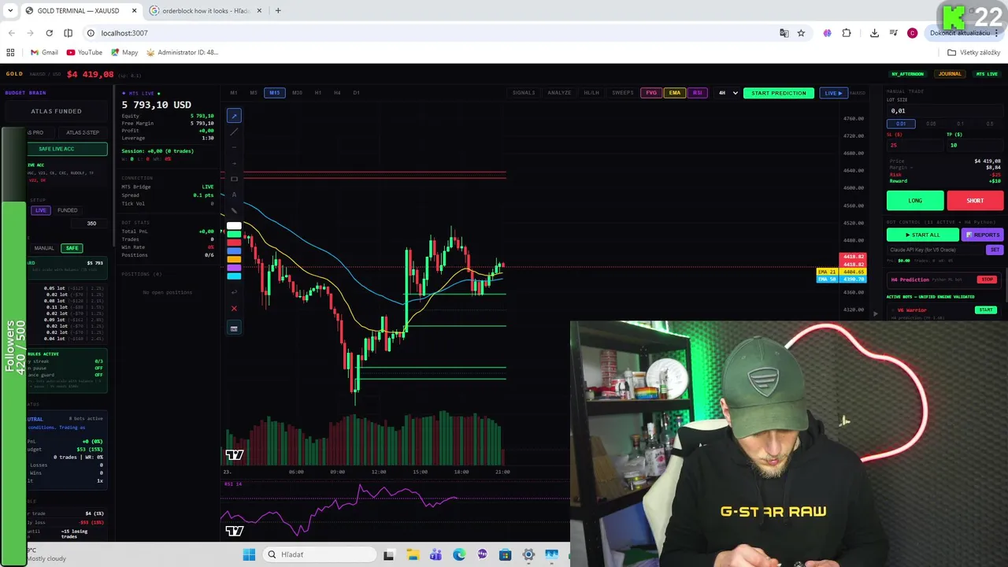The height and width of the screenshot is (567, 1008).
Task: Select the ray arrow drawing tool
Action: tap(234, 163)
